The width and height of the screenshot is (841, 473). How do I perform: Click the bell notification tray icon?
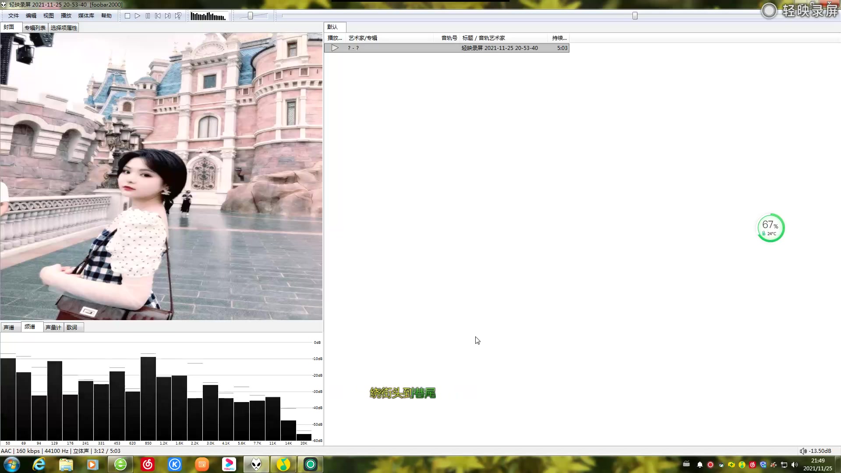[x=700, y=465]
